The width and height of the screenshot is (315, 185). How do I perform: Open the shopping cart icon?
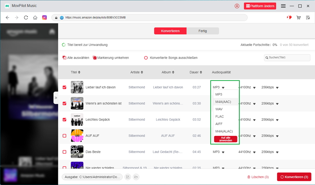point(299,18)
